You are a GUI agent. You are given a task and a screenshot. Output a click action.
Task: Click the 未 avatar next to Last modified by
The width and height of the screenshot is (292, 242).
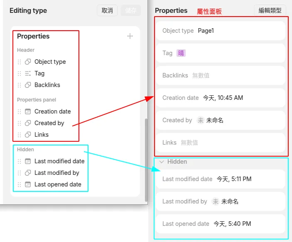click(x=216, y=201)
